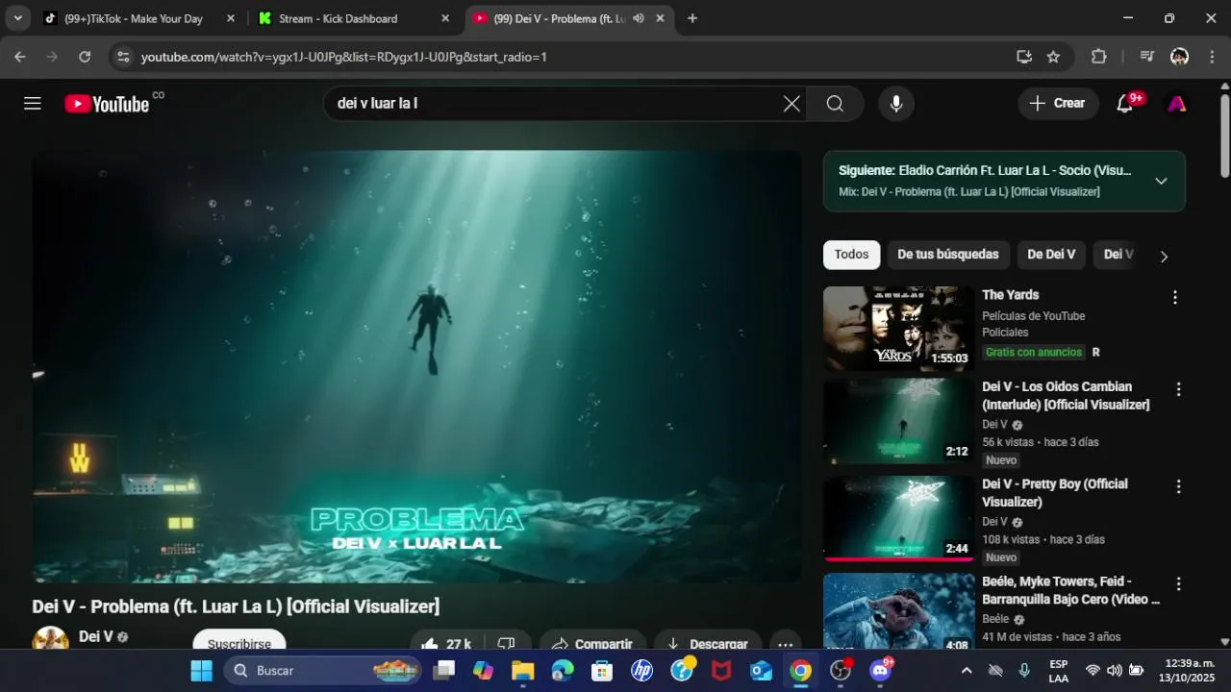The height and width of the screenshot is (692, 1231).
Task: Open the tab search dropdown arrow
Action: [x=17, y=18]
